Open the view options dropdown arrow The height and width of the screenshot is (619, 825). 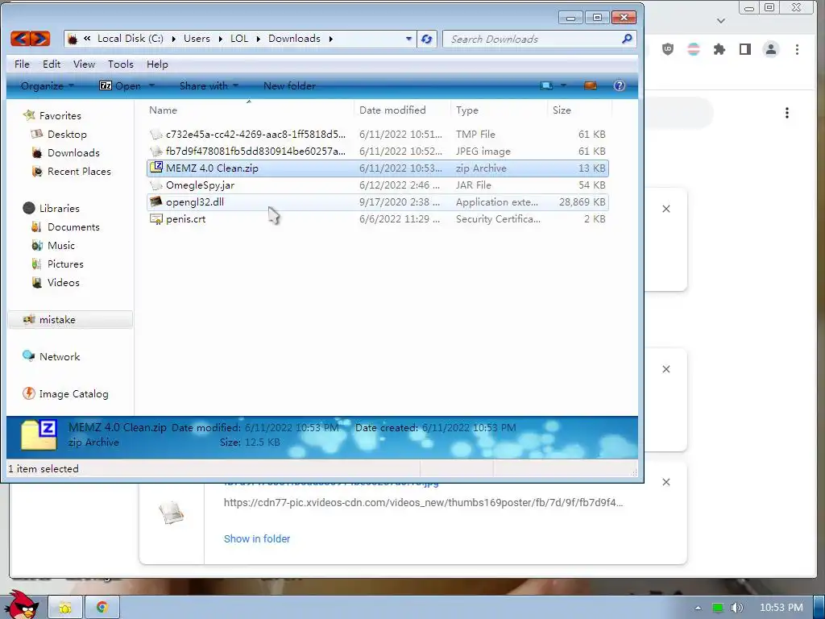point(563,85)
